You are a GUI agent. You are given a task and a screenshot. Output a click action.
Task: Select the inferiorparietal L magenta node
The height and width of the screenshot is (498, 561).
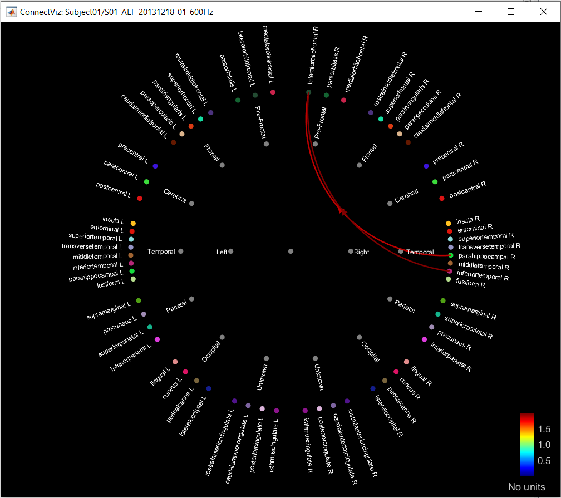(x=157, y=339)
